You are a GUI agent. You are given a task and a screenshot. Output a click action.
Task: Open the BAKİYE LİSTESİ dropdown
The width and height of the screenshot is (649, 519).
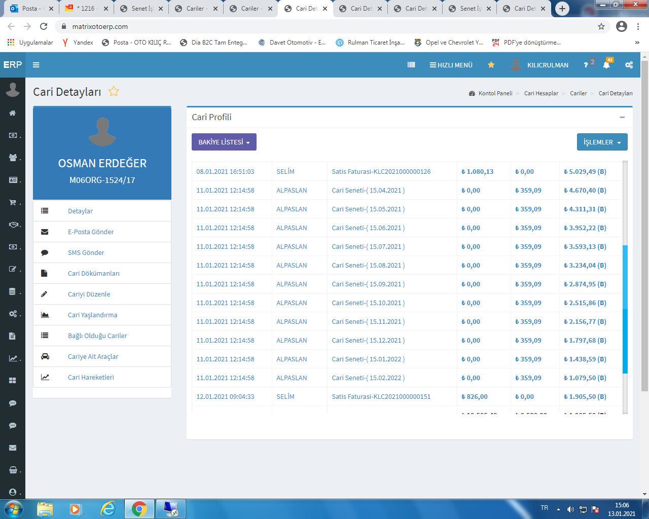point(224,142)
